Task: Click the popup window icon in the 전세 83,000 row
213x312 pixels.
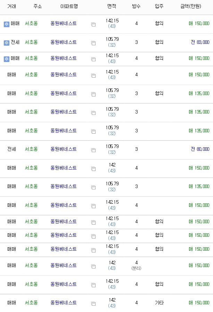Action: coord(93,43)
